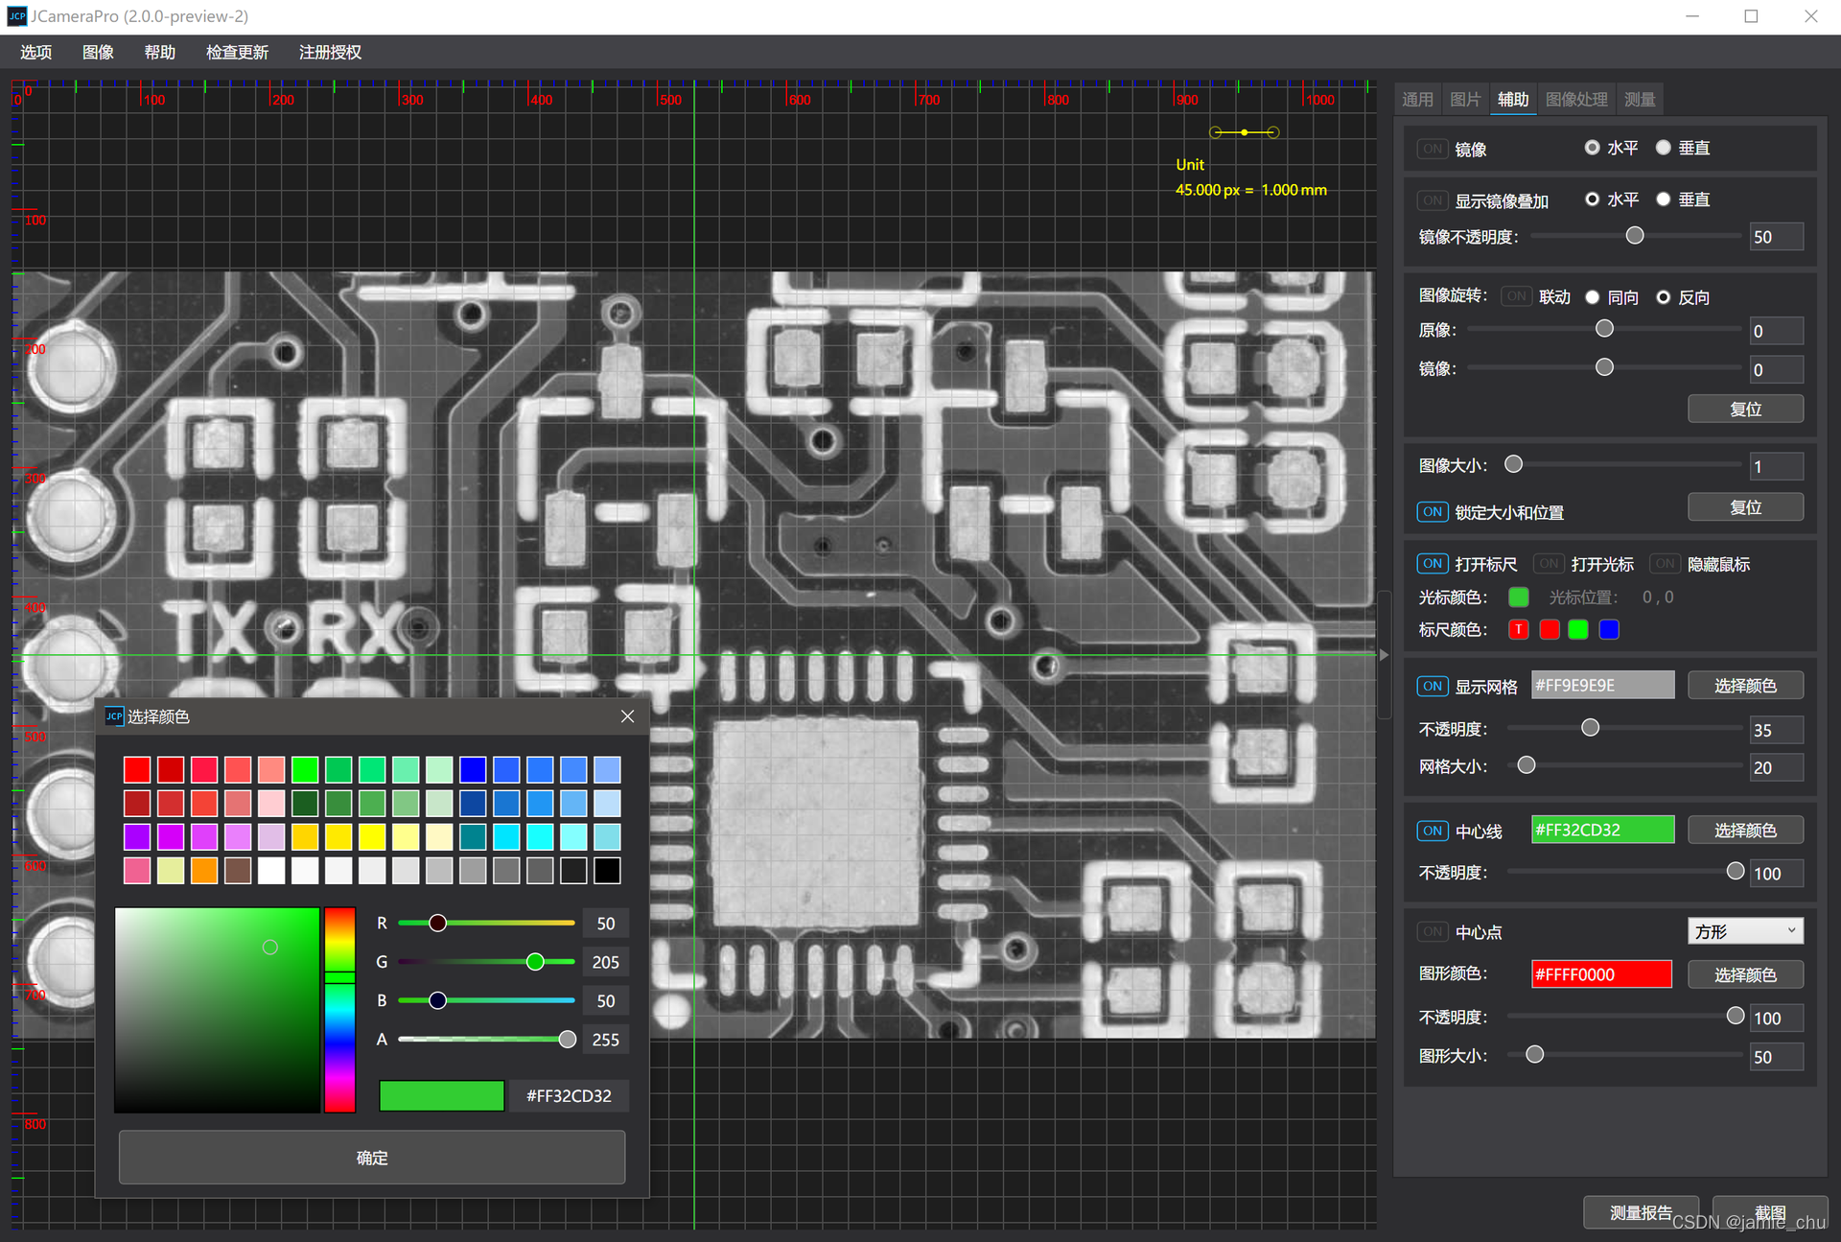Click the pure red swatch in the palette's top row

click(136, 769)
